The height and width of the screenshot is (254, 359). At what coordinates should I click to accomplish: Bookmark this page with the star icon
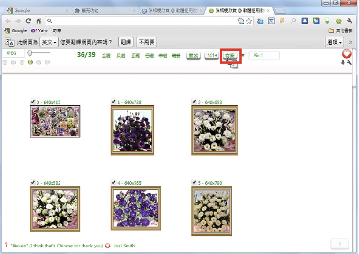tap(249, 21)
